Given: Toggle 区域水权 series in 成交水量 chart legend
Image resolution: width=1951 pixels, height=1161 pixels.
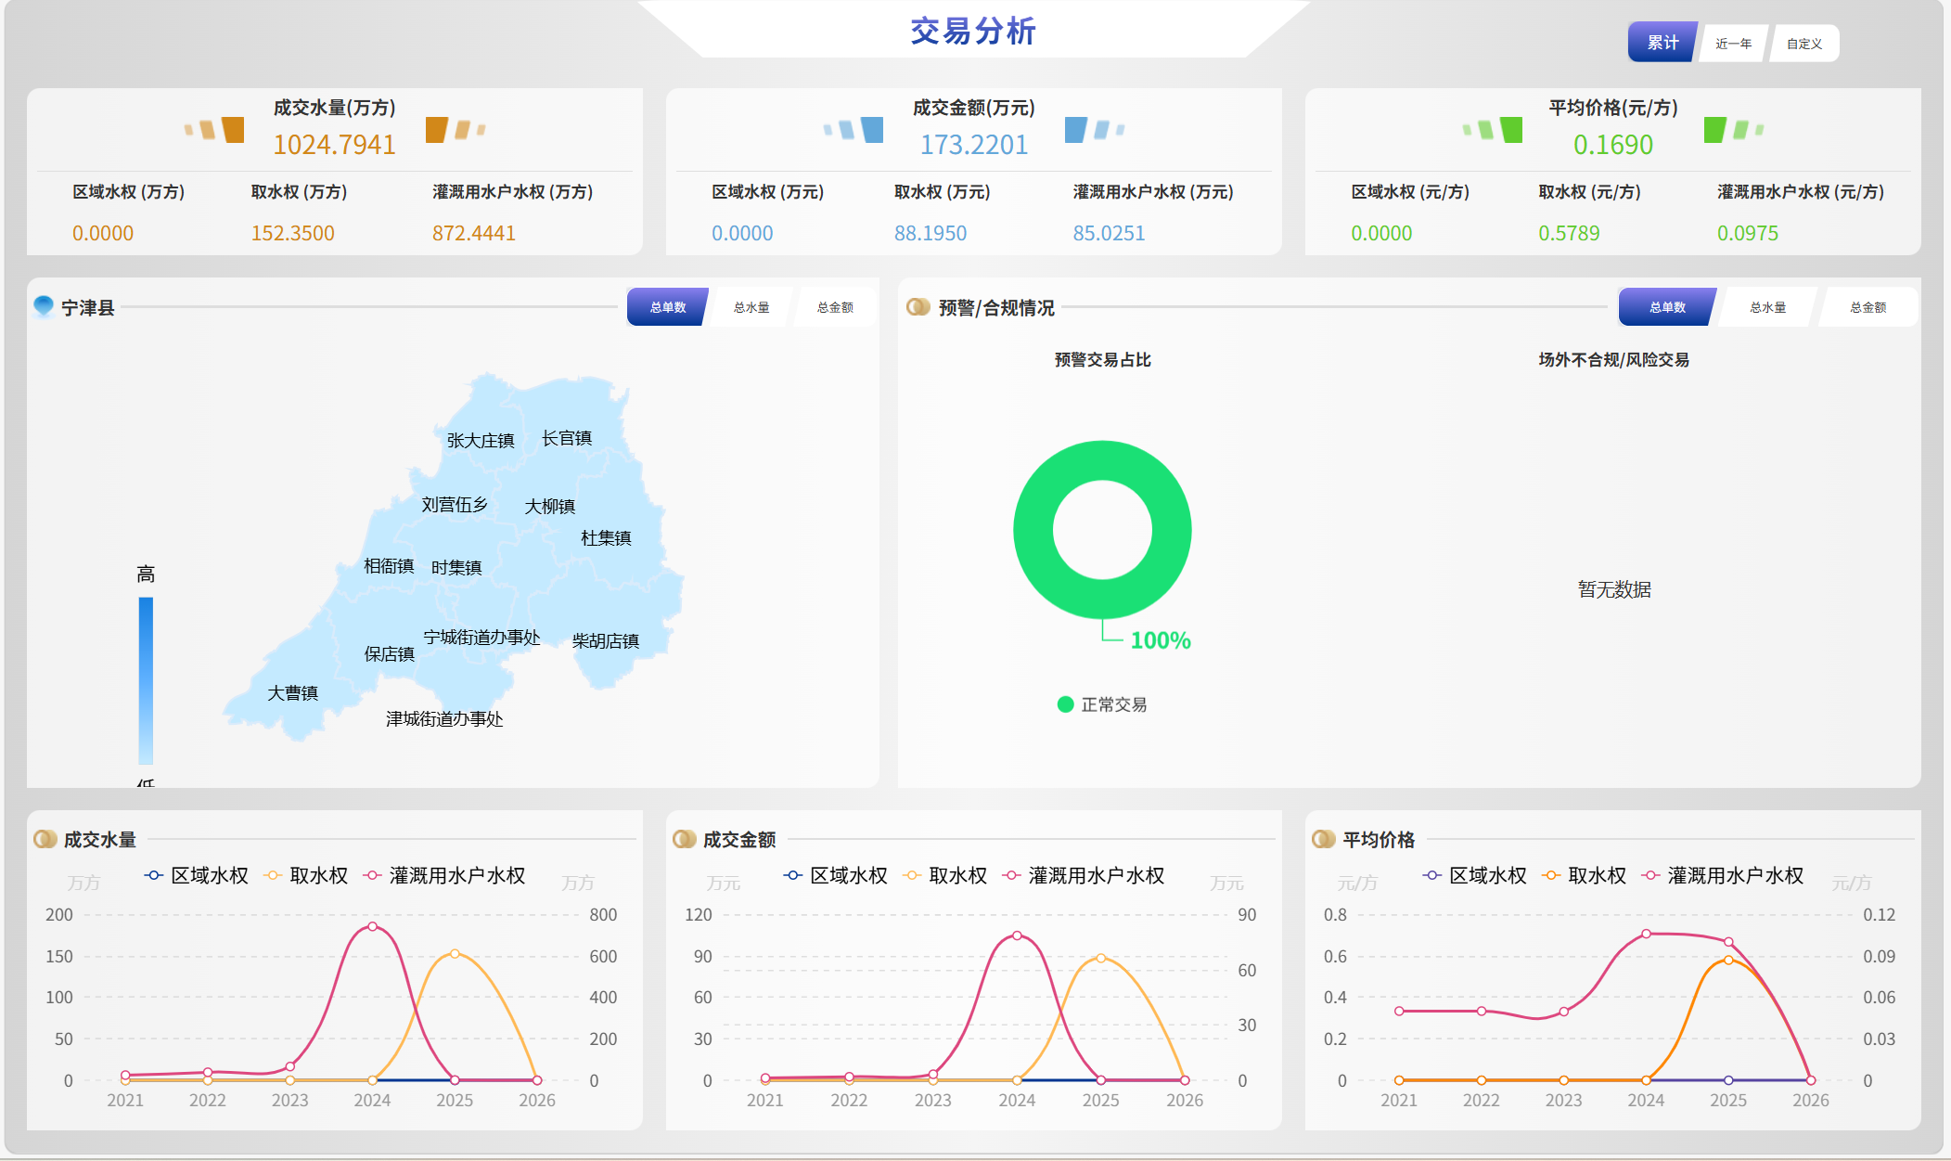Looking at the screenshot, I should point(197,875).
